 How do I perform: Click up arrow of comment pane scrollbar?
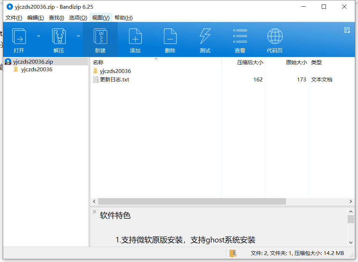coord(351,211)
